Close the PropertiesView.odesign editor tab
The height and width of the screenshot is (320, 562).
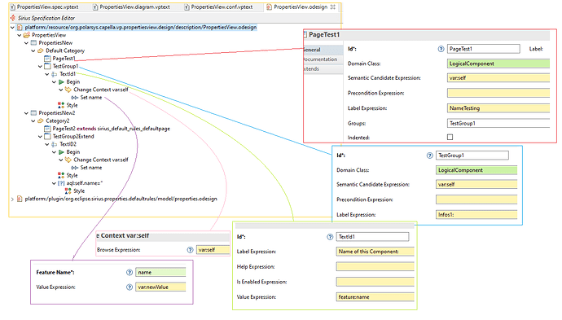[x=332, y=7]
